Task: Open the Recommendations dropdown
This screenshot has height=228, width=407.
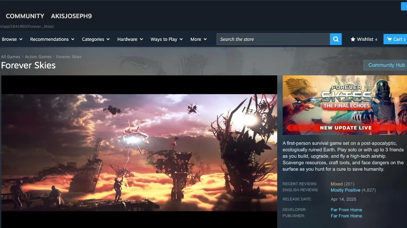Action: (52, 39)
